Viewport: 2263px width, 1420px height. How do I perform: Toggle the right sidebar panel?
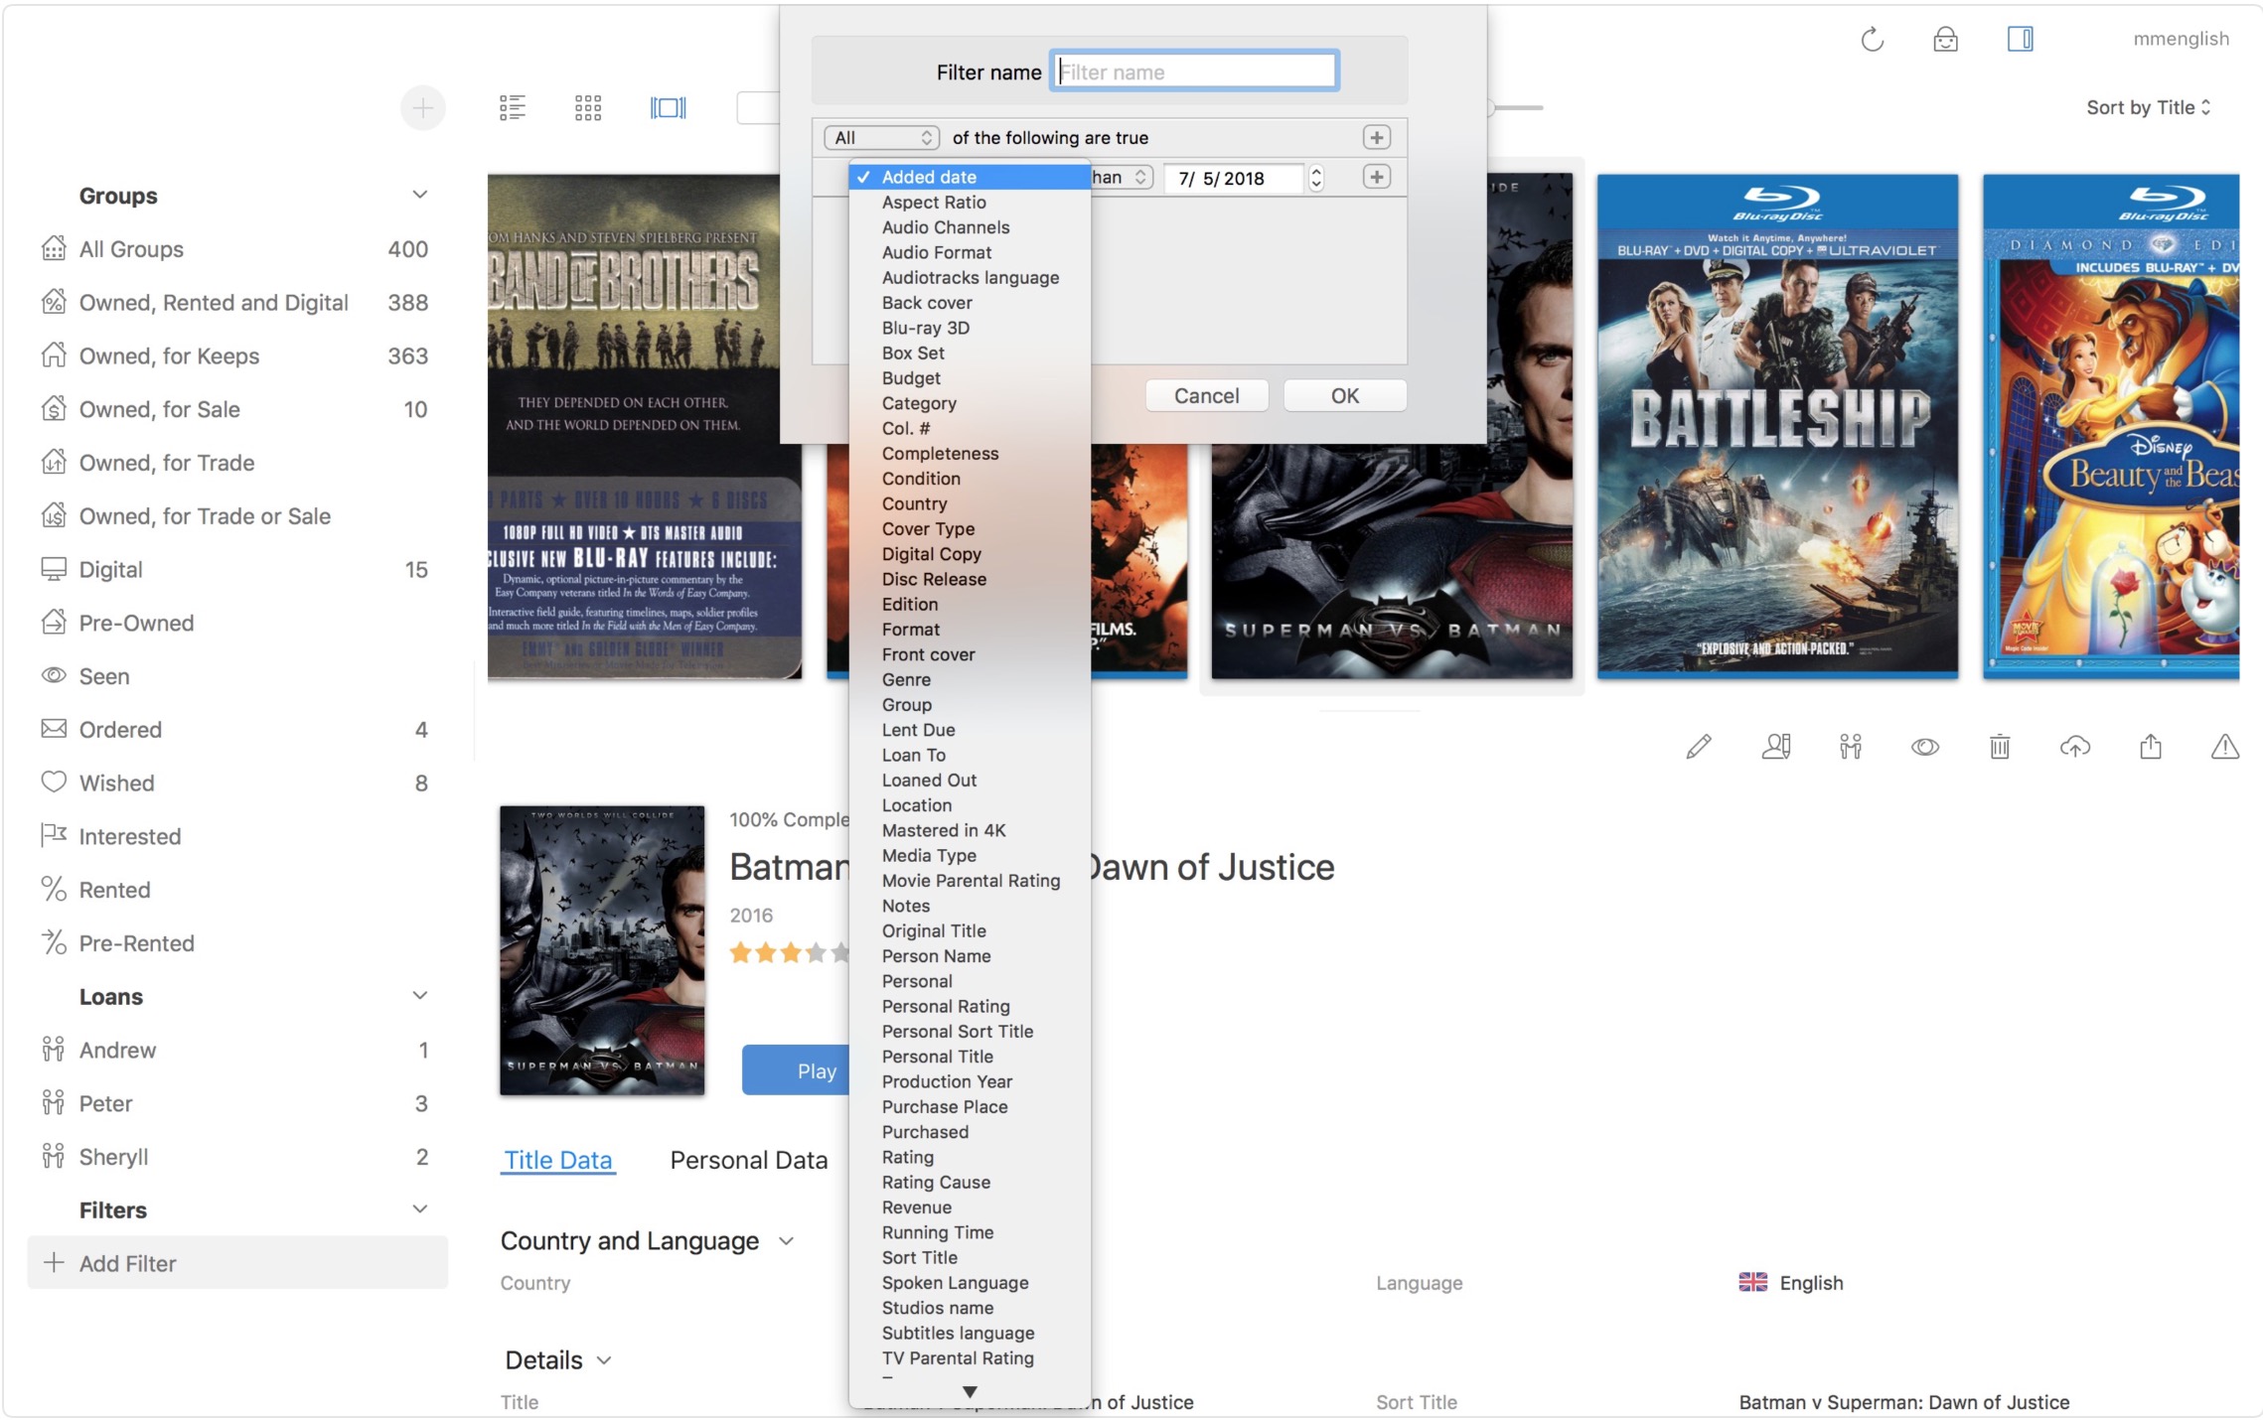click(x=2020, y=40)
